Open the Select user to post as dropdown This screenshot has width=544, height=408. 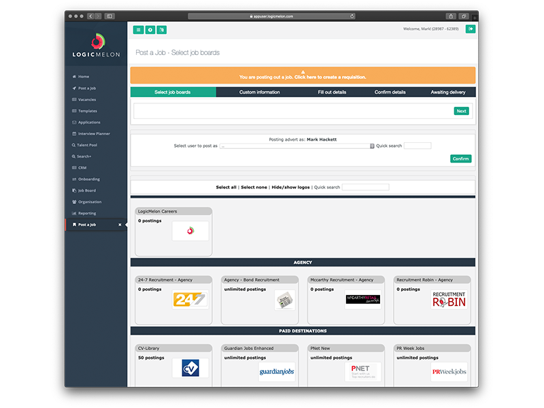[297, 146]
